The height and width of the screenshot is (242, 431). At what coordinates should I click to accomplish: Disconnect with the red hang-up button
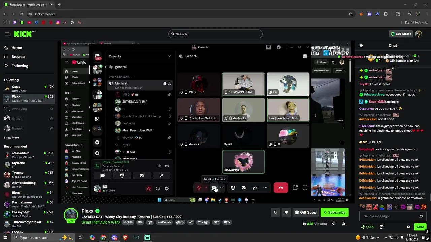(x=281, y=188)
